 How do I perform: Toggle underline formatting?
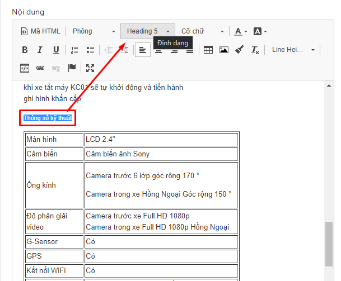click(56, 50)
